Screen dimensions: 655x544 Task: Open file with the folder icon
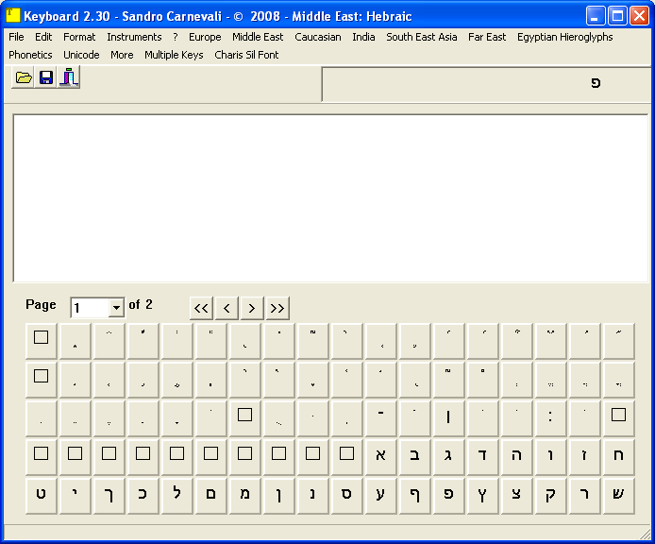24,77
